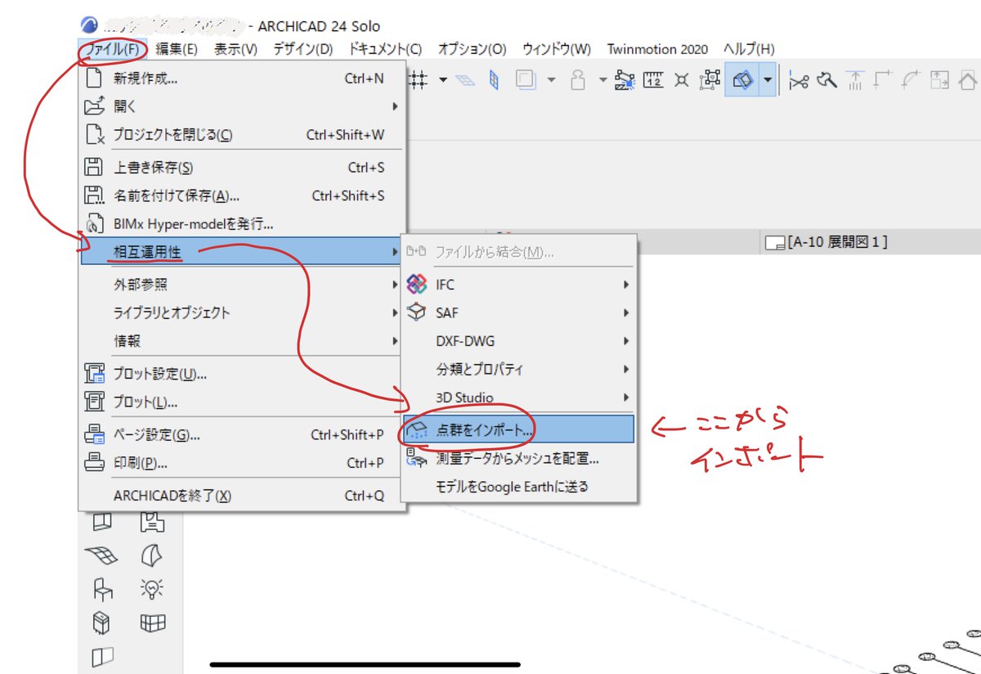Choose 上書き保存(S)
Viewport: 981px width, 674px height.
pos(242,168)
